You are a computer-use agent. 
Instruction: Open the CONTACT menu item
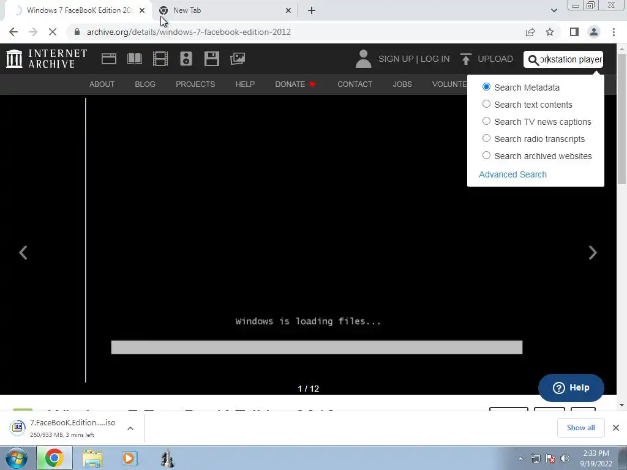click(355, 84)
